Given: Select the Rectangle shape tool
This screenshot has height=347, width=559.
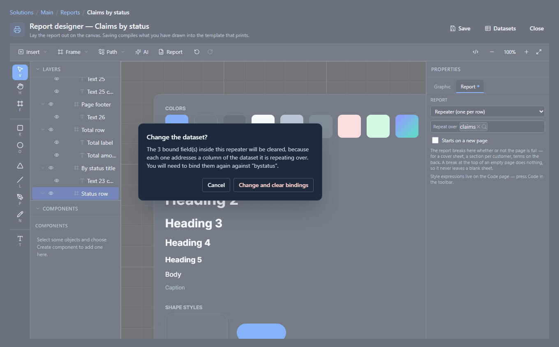Looking at the screenshot, I should coord(20,130).
